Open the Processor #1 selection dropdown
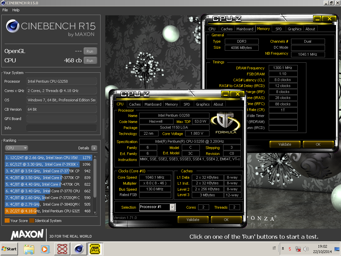Screen dimensions: 341x256 [x=172, y=207]
